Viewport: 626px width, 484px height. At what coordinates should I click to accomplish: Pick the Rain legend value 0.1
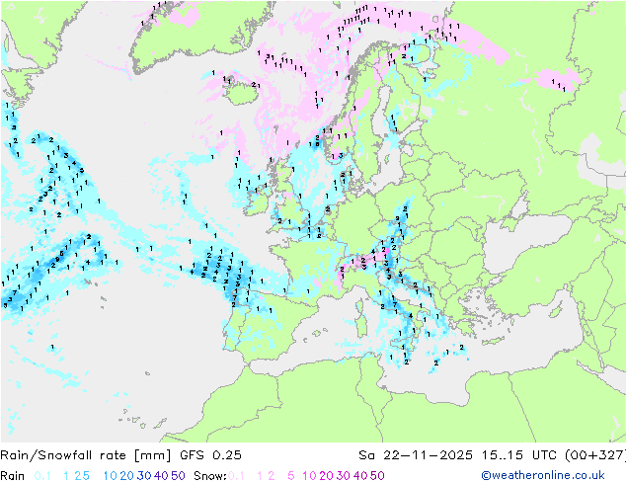click(42, 476)
